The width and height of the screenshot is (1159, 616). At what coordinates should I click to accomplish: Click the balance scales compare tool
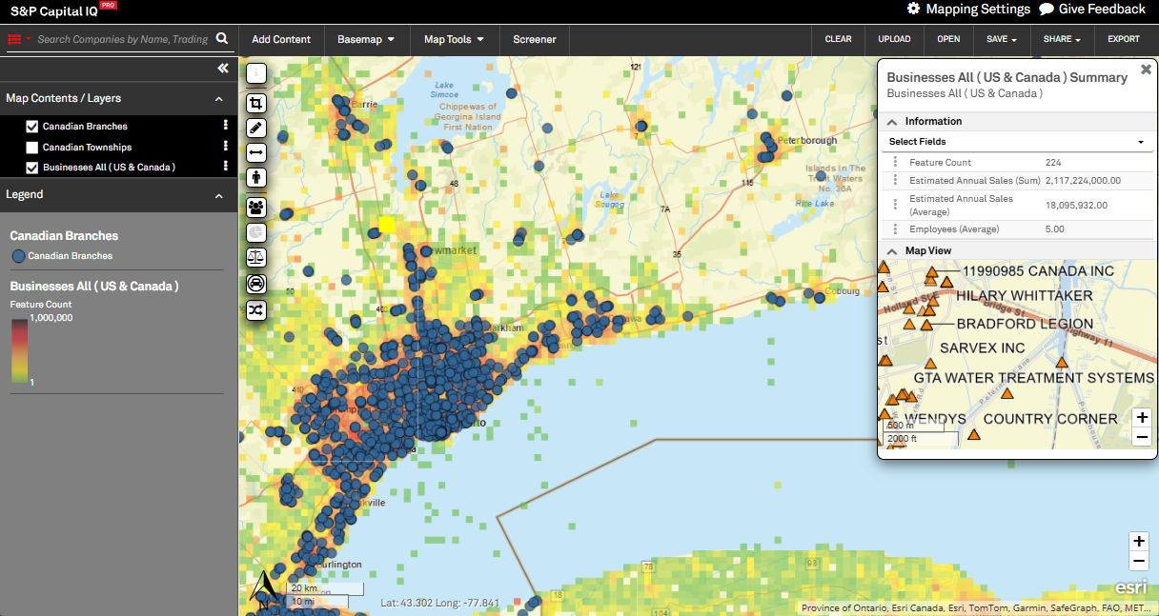tap(256, 257)
